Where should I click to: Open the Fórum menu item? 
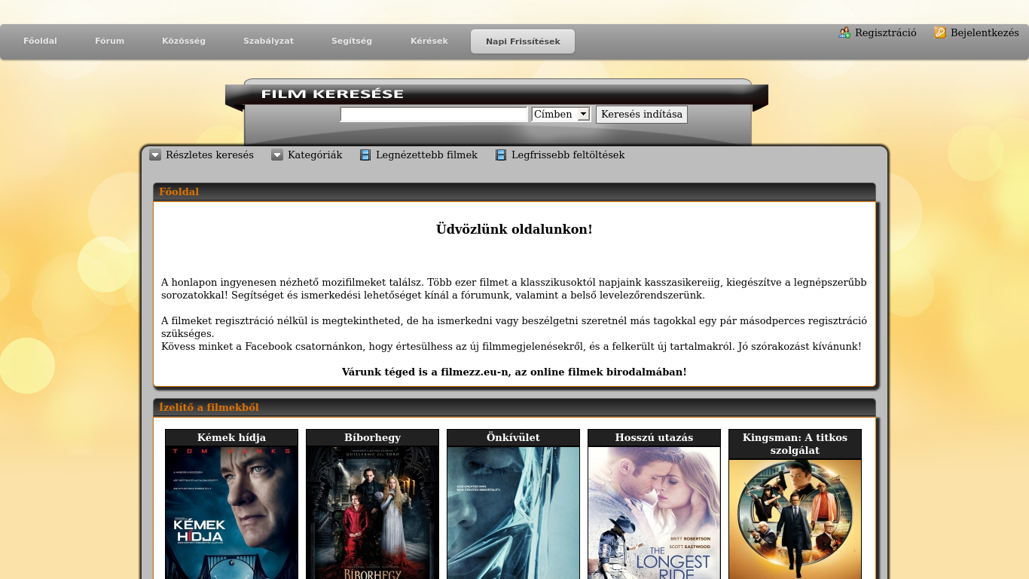pyautogui.click(x=108, y=41)
